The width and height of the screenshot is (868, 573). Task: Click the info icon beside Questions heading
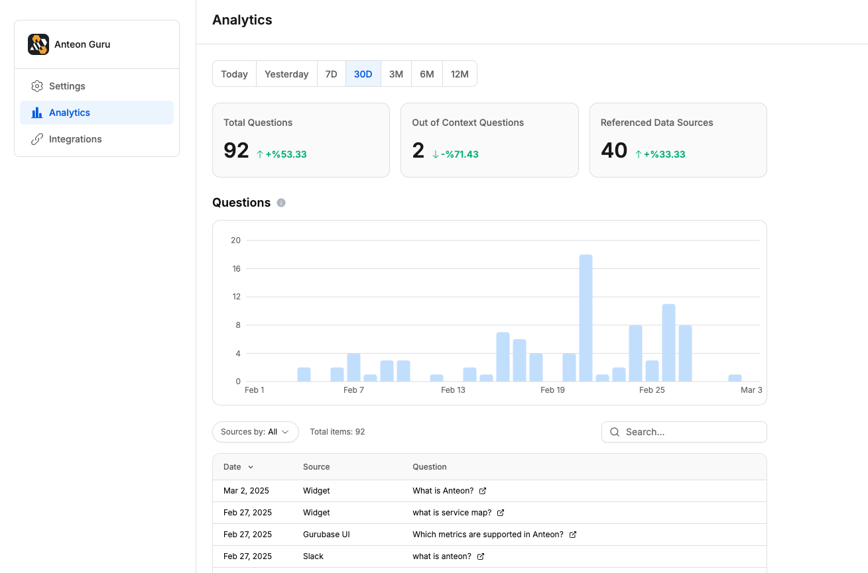281,203
